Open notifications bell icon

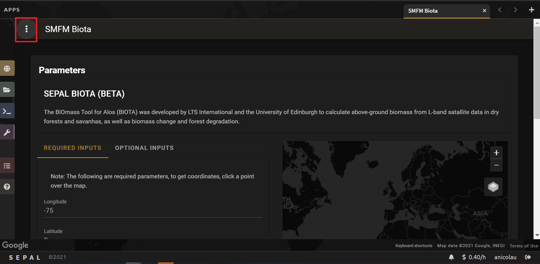(451, 257)
